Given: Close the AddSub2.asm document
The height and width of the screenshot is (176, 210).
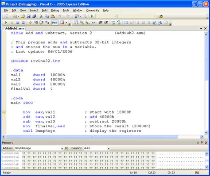Looking at the screenshot, I should coord(206,28).
